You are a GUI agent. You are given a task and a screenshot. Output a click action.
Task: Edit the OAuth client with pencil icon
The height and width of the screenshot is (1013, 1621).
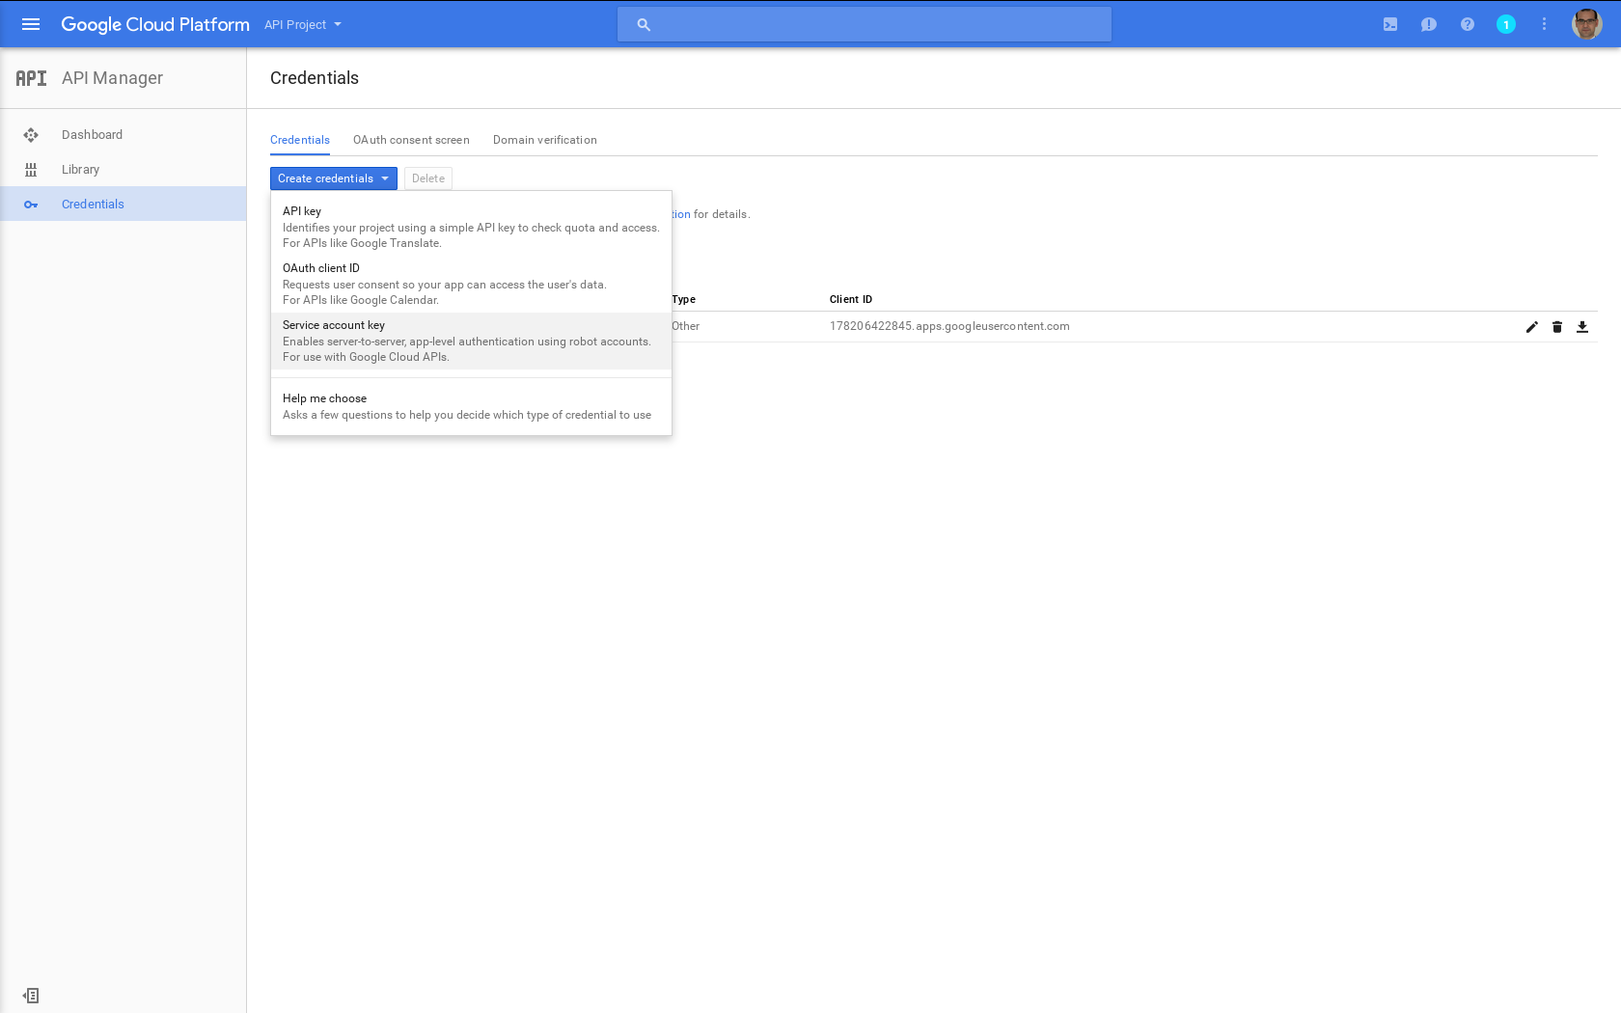1531,327
